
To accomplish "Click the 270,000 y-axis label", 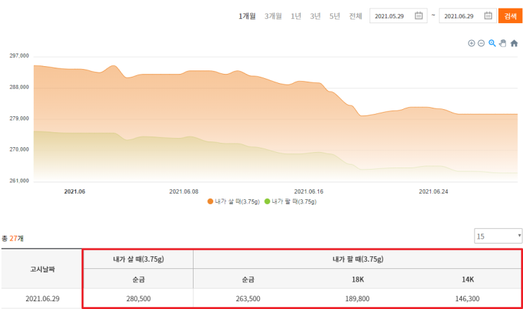I will [19, 149].
